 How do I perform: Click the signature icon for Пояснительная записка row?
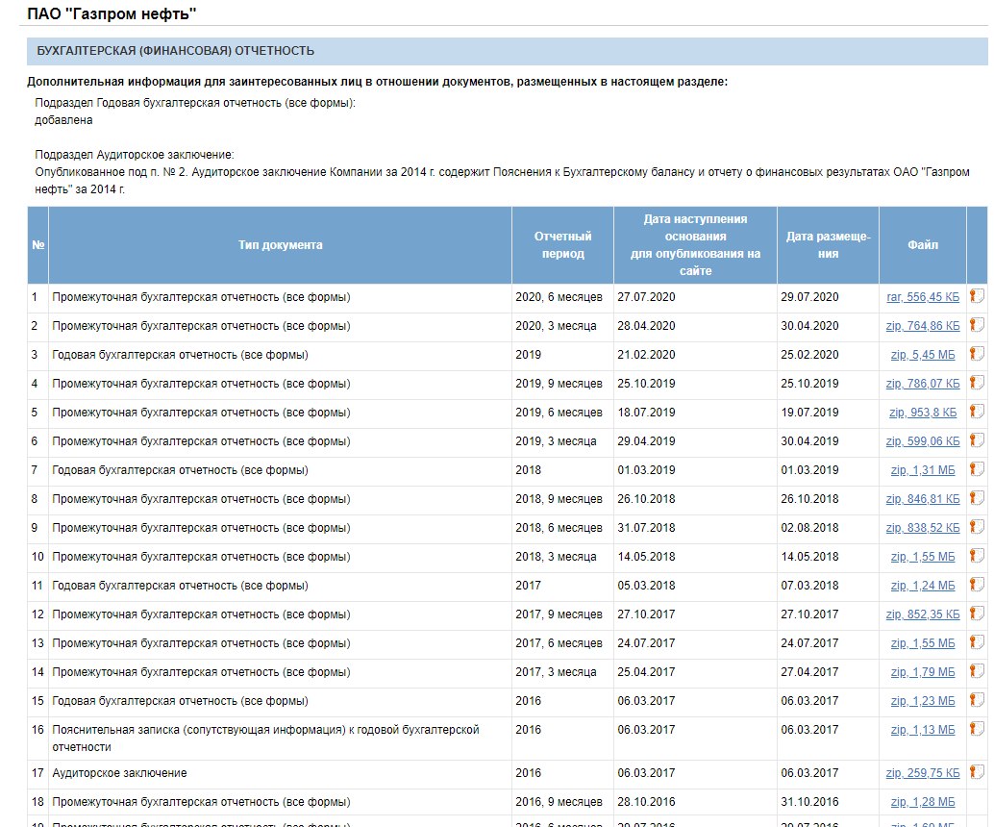[977, 729]
